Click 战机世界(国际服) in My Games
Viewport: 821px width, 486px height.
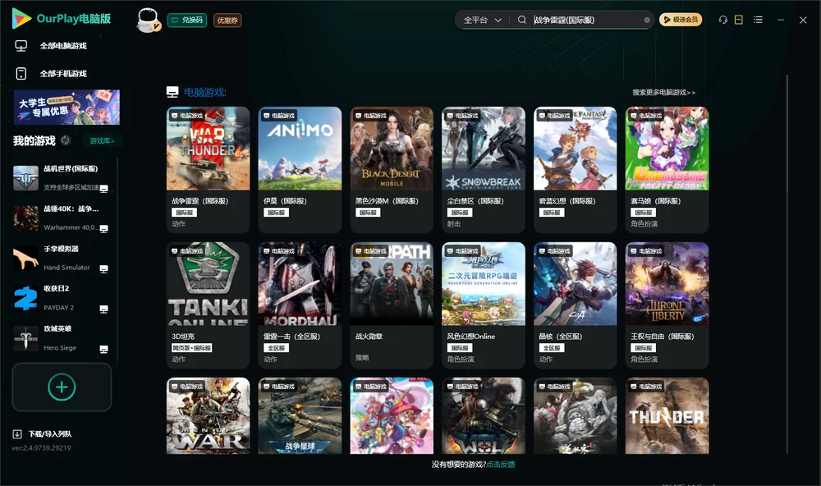pyautogui.click(x=71, y=168)
